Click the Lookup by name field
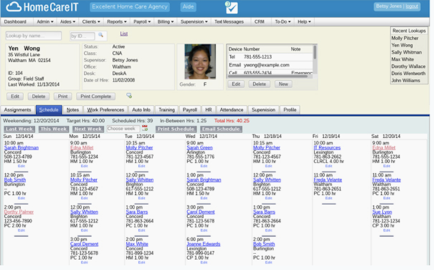 pos(33,35)
